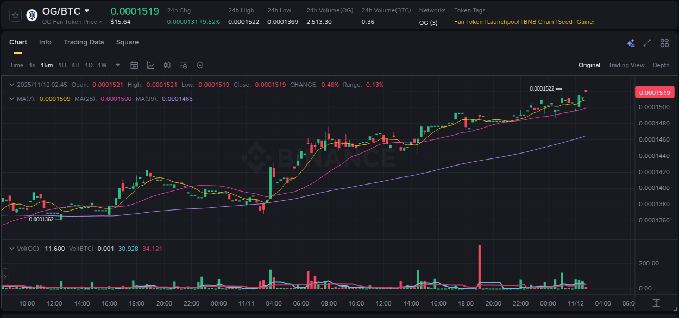Toggle the favorite star for OG/BTC
Viewport: 679px width, 318px height.
pos(15,15)
